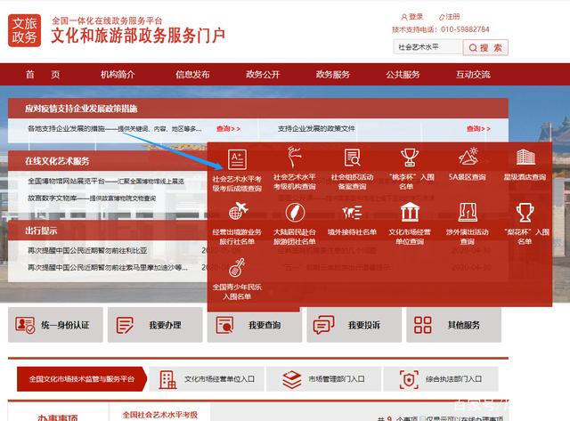Click the search input field

pyautogui.click(x=426, y=46)
